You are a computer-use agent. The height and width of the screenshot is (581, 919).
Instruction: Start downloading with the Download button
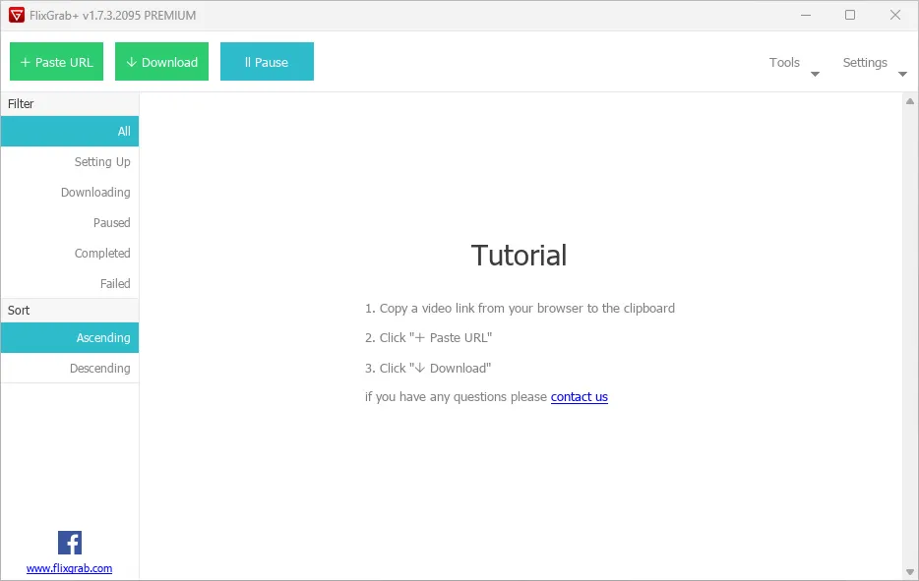point(161,62)
